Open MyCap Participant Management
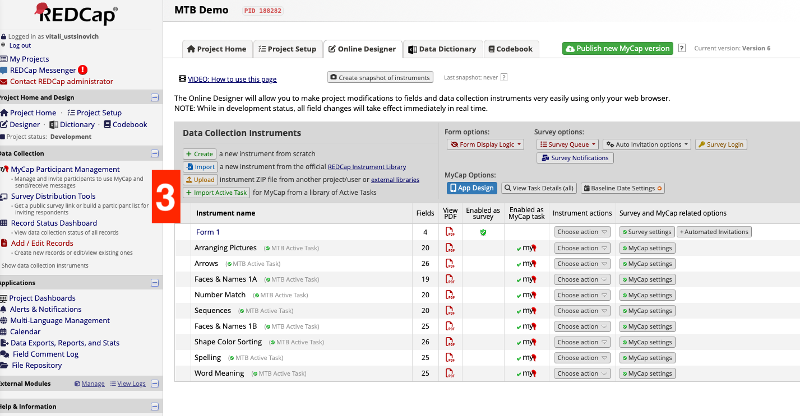Image resolution: width=800 pixels, height=416 pixels. pyautogui.click(x=65, y=169)
